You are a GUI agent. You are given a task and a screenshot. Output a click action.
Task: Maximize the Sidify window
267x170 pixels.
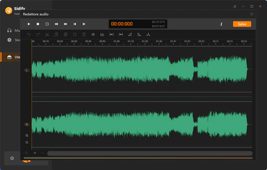coord(252,6)
